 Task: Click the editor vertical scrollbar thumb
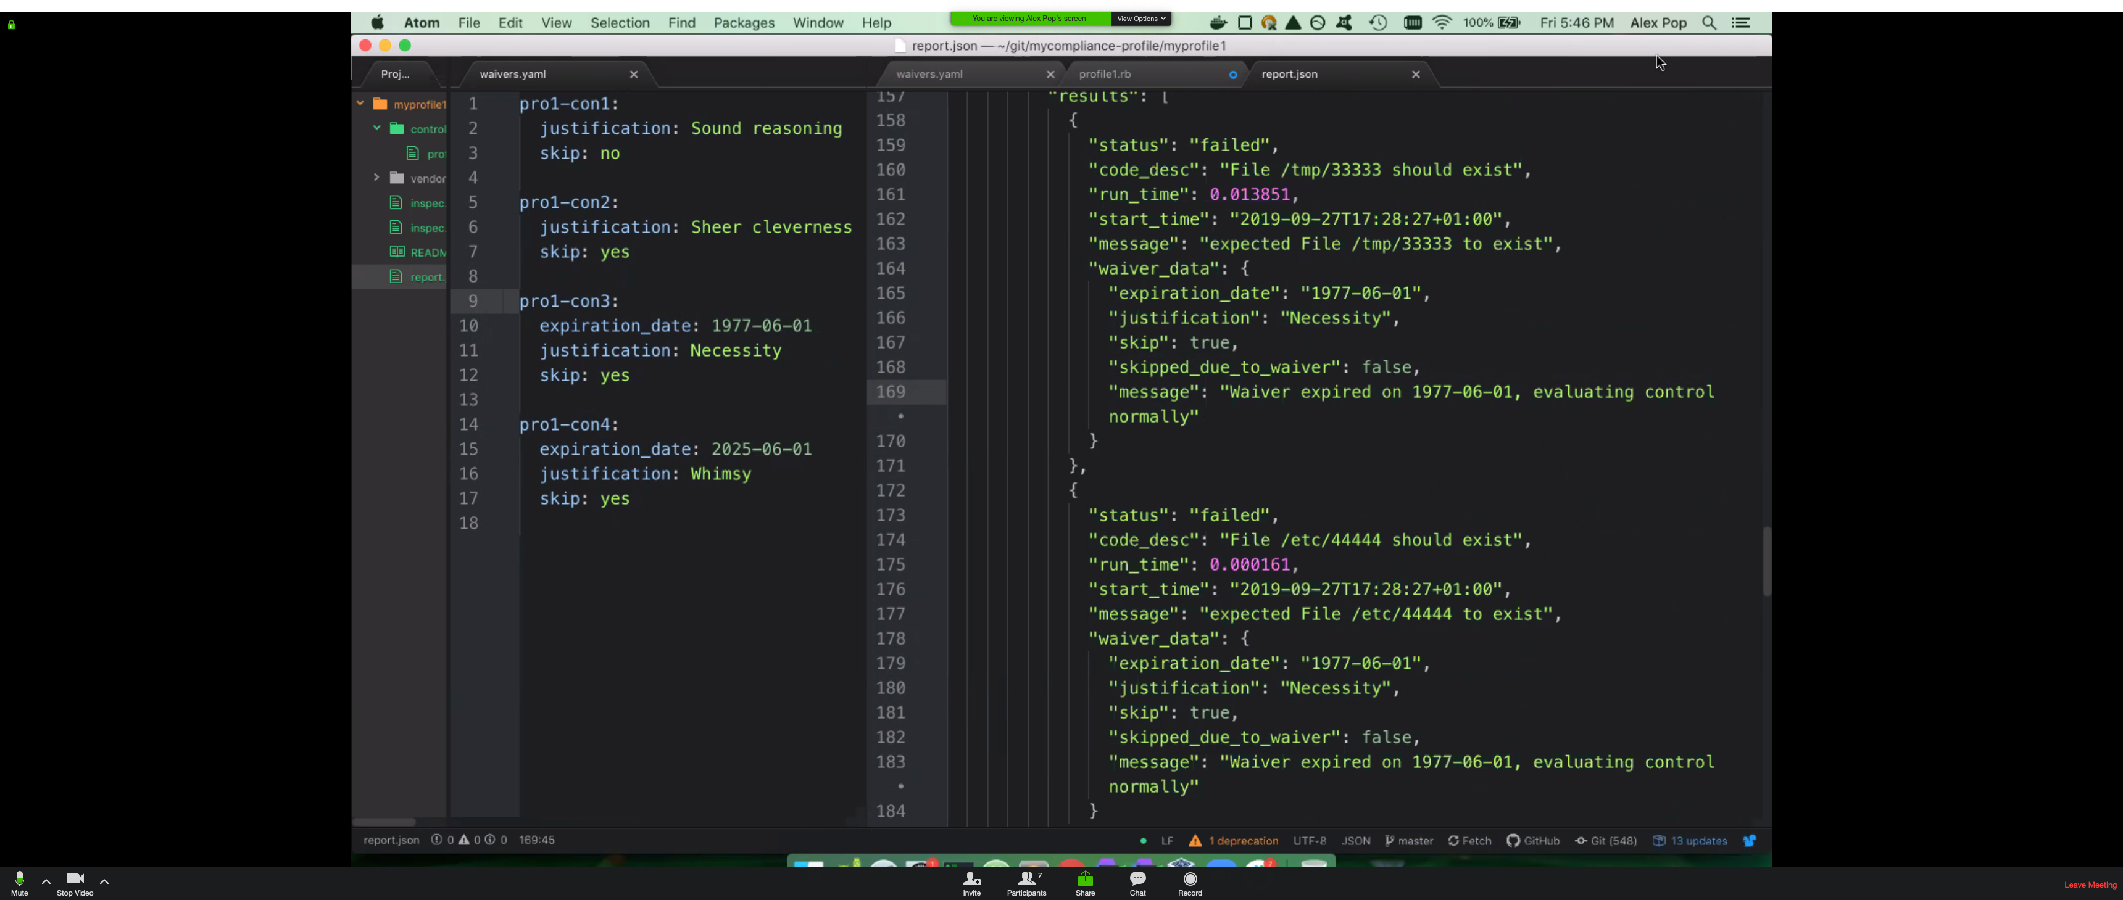point(1766,561)
